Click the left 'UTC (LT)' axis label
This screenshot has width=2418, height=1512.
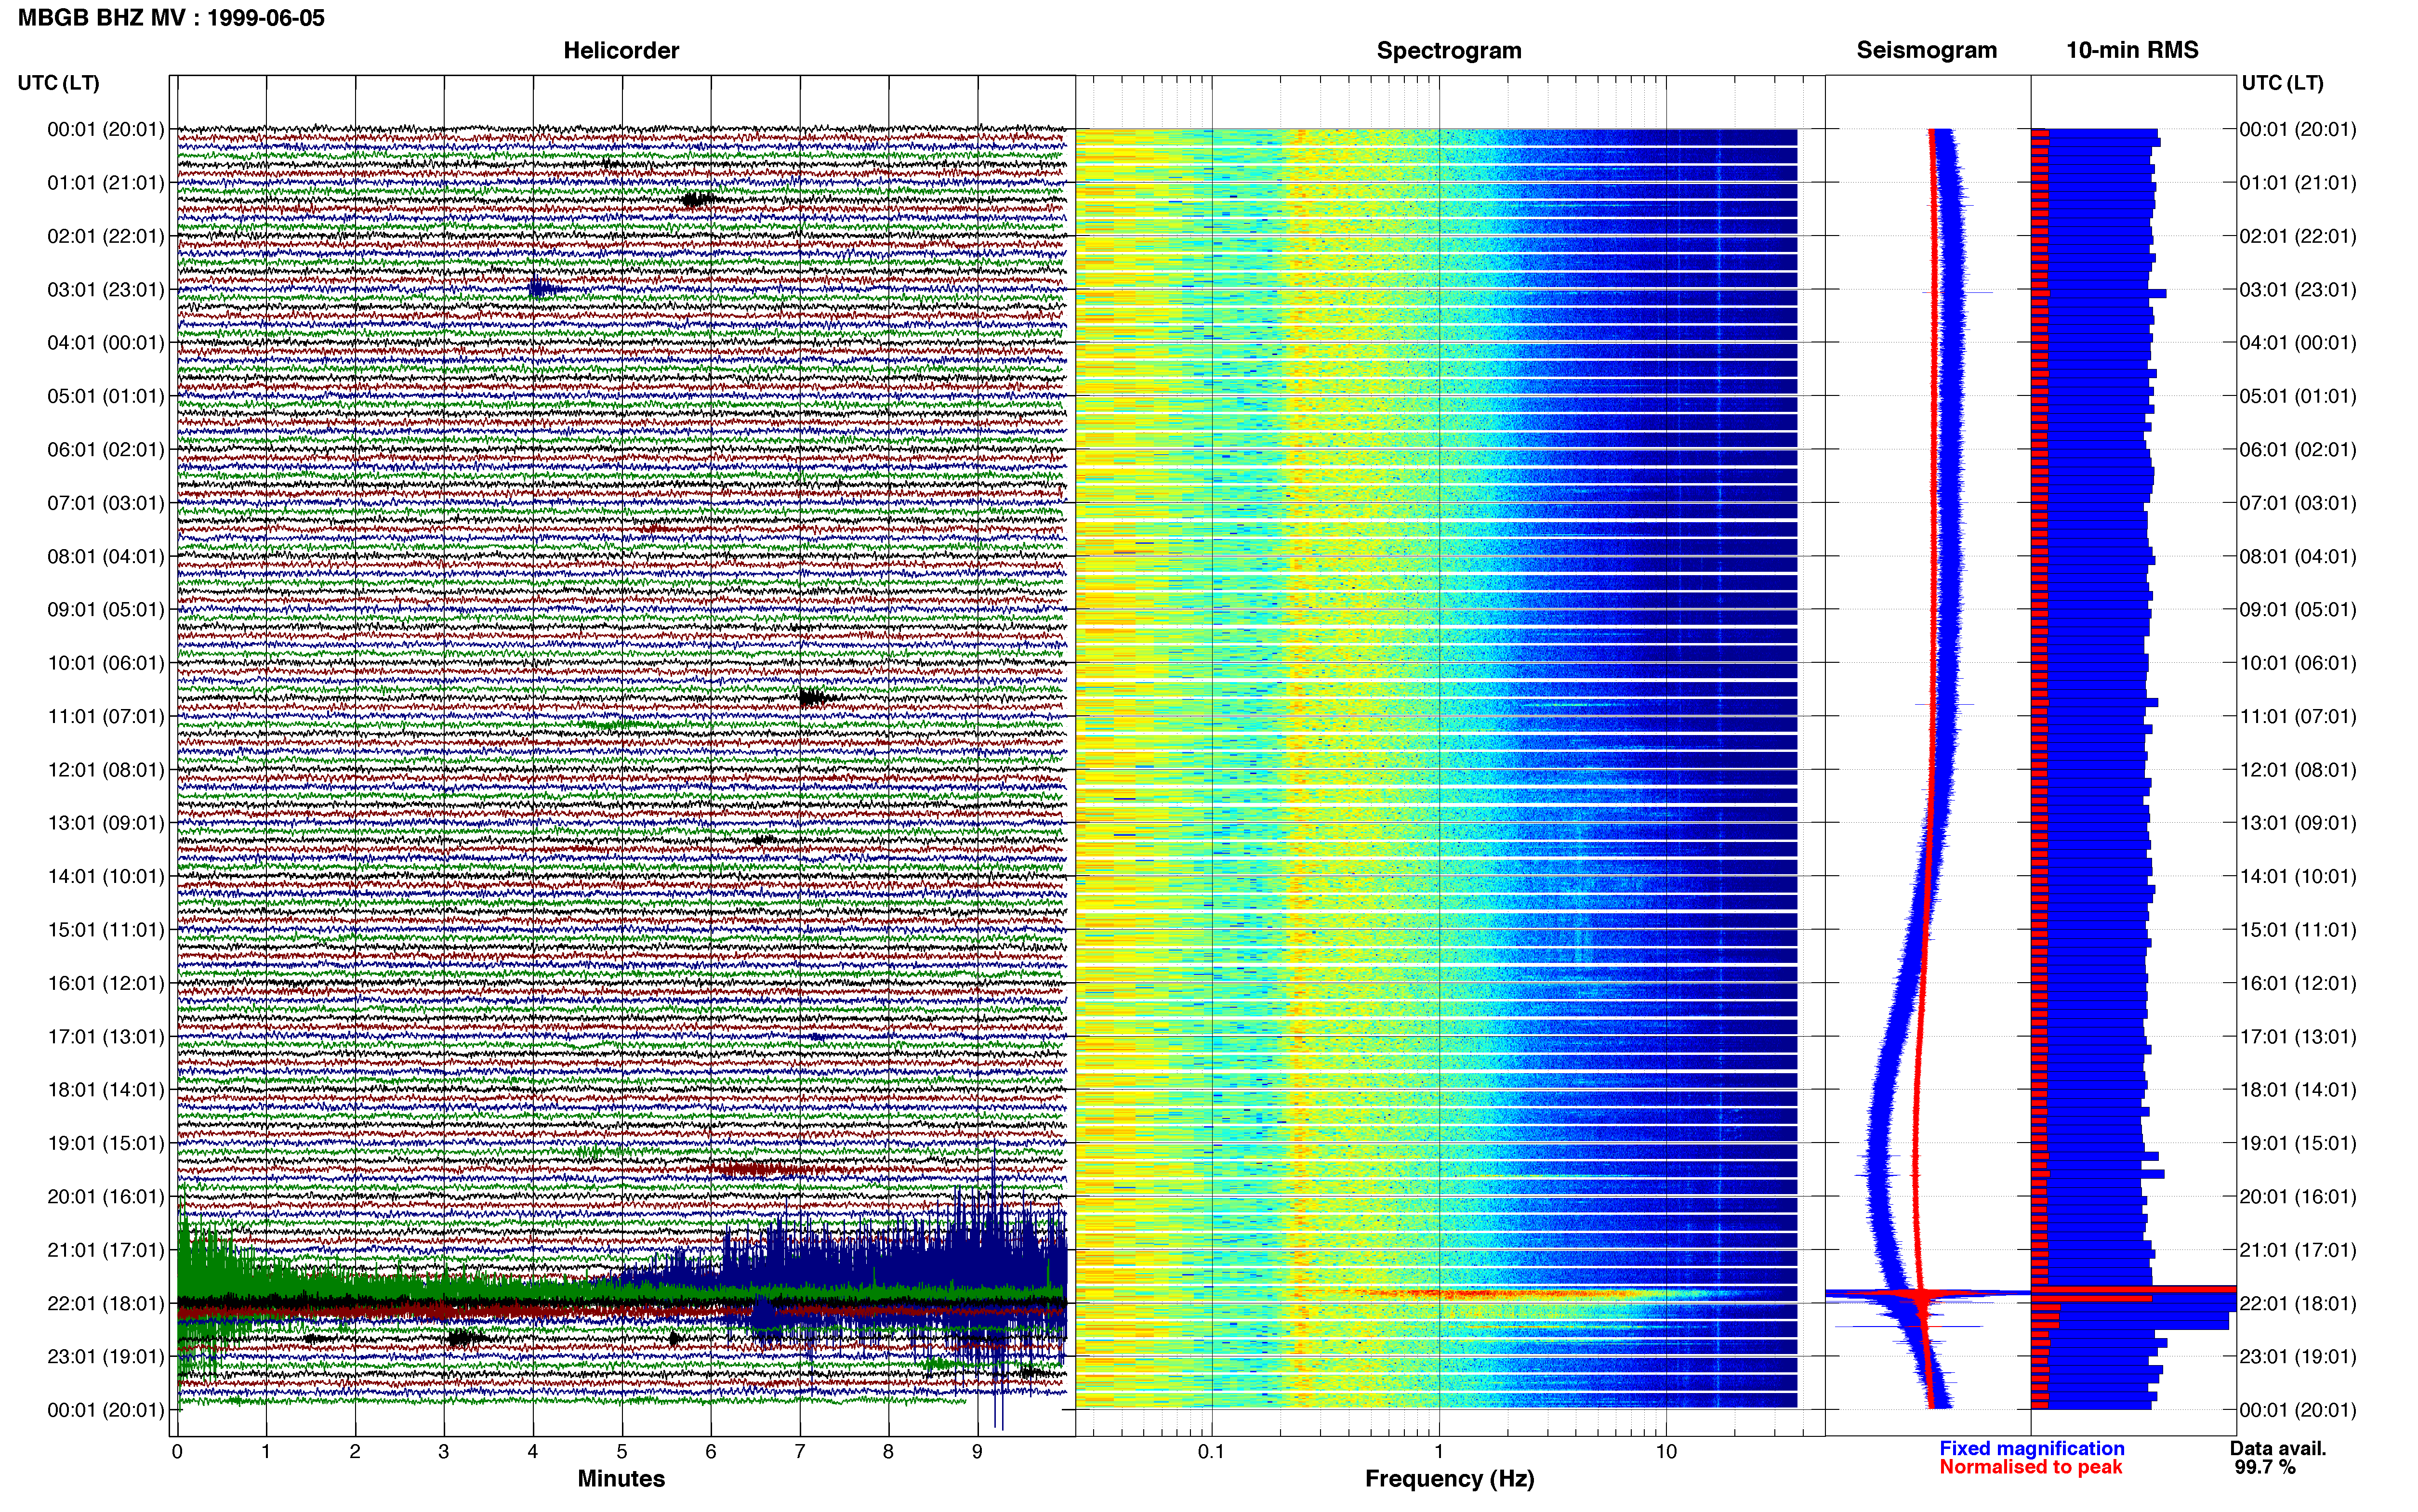pos(58,83)
